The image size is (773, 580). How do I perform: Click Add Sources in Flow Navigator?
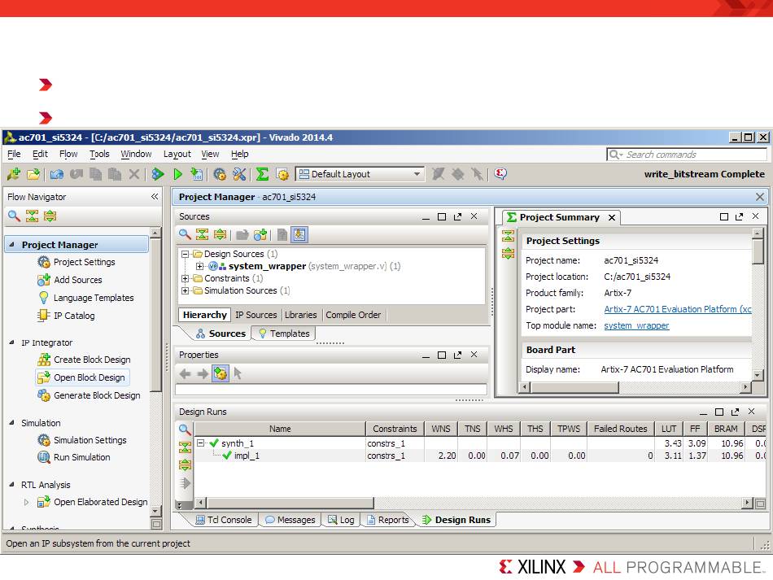click(x=70, y=280)
